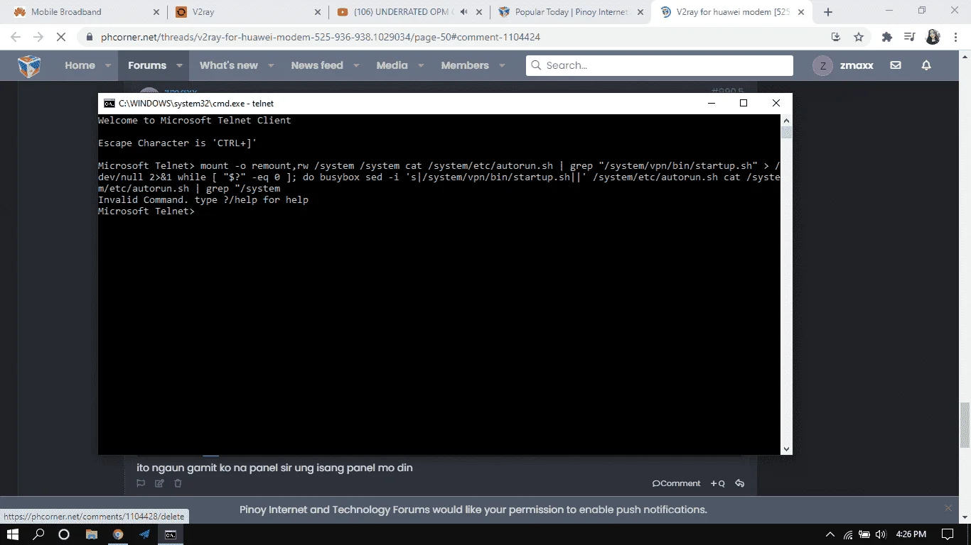Click the forum Search field
The width and height of the screenshot is (971, 545).
pyautogui.click(x=660, y=65)
